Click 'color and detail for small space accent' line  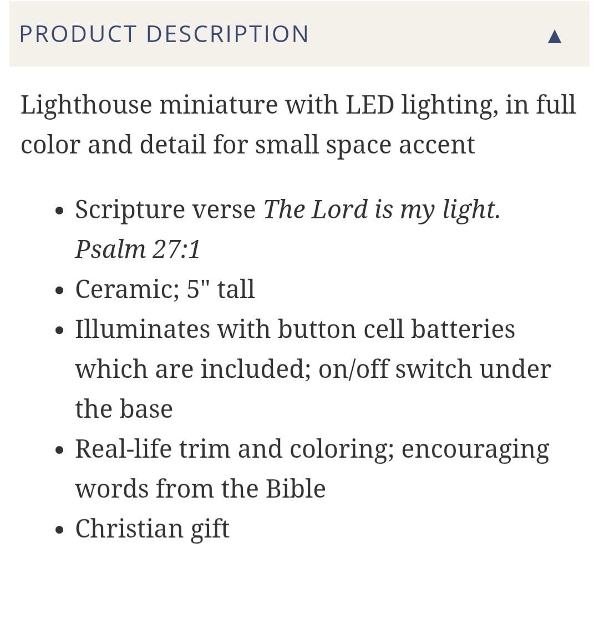pos(248,145)
